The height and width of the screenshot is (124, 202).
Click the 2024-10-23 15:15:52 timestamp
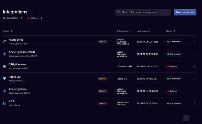[147, 67]
